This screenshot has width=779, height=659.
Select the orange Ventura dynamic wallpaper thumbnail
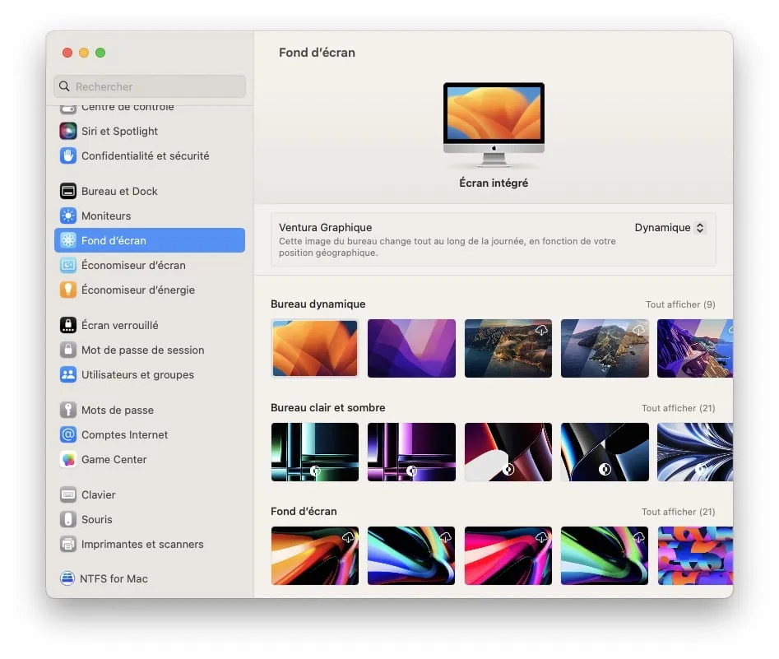tap(315, 349)
